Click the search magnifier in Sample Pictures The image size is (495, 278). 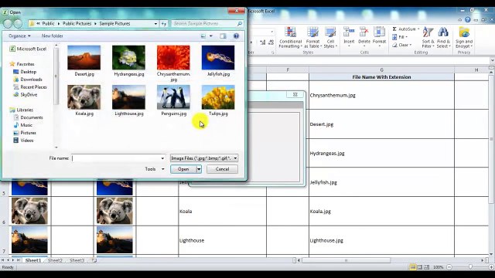click(x=240, y=24)
